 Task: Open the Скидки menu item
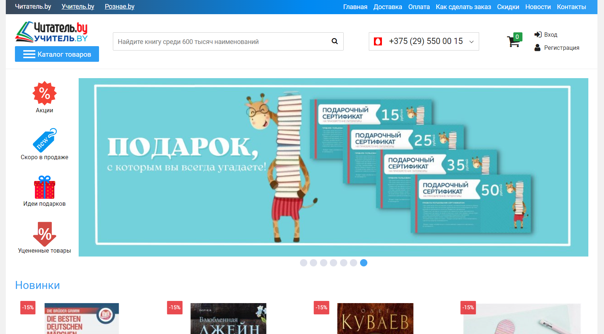(508, 7)
